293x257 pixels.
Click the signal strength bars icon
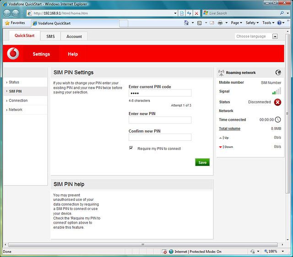[x=277, y=91]
